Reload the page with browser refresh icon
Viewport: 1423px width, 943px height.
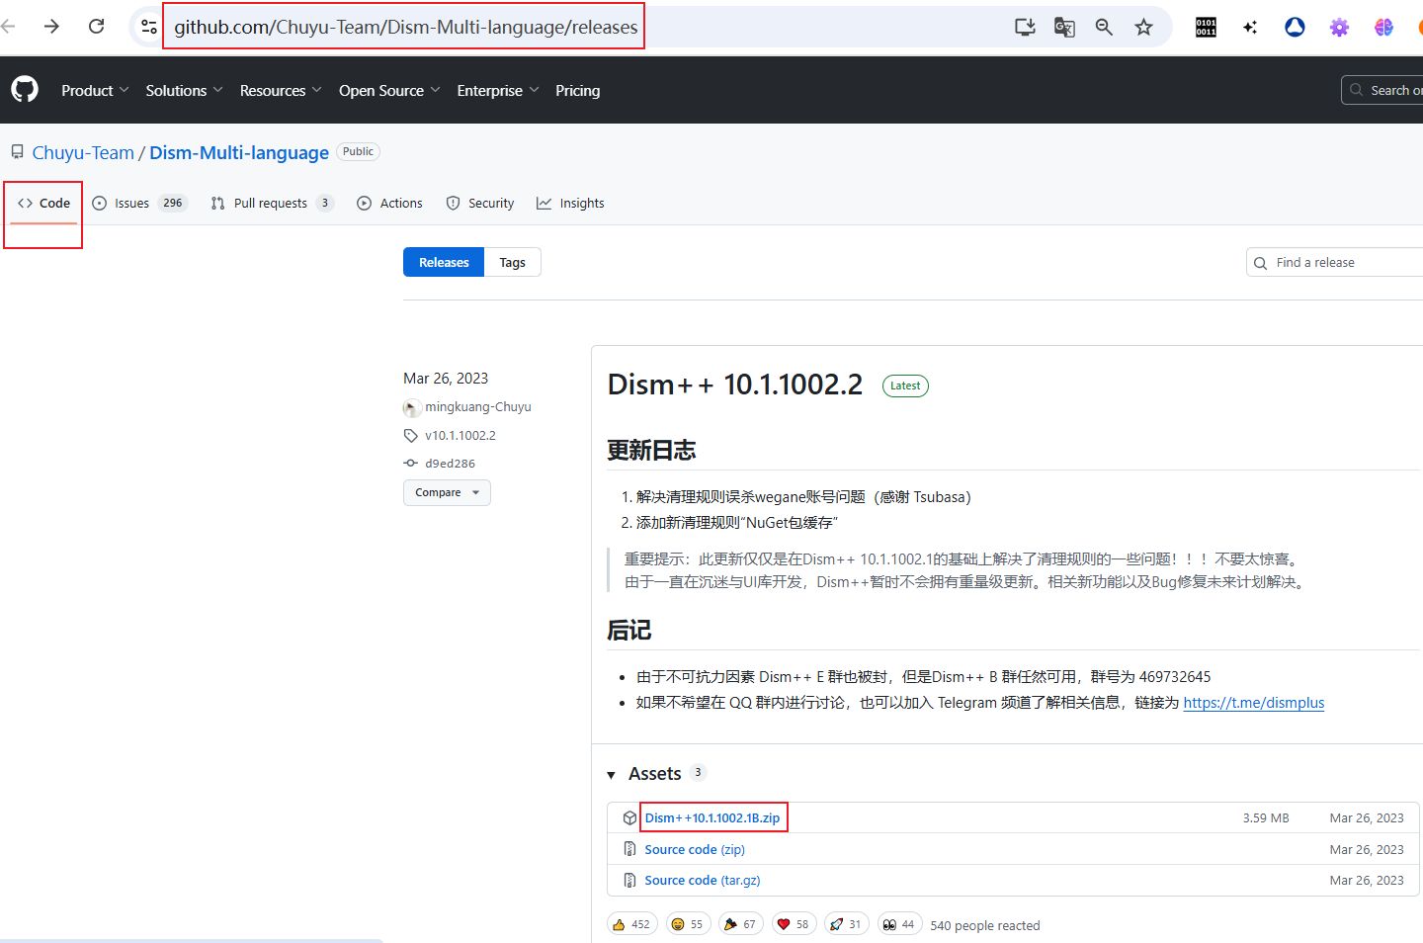(x=97, y=27)
